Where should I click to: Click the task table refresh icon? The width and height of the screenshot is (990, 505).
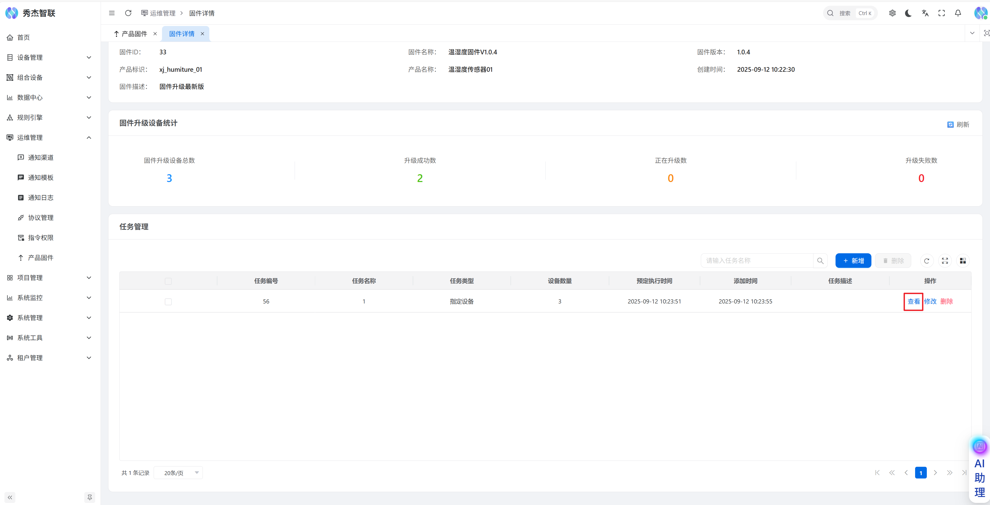click(927, 261)
